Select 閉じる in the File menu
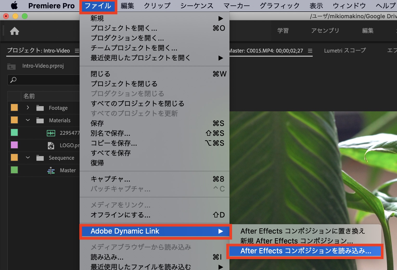The width and height of the screenshot is (397, 270). click(x=155, y=74)
